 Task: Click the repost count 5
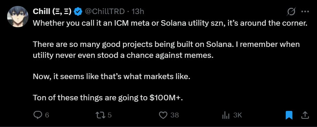coord(110,115)
